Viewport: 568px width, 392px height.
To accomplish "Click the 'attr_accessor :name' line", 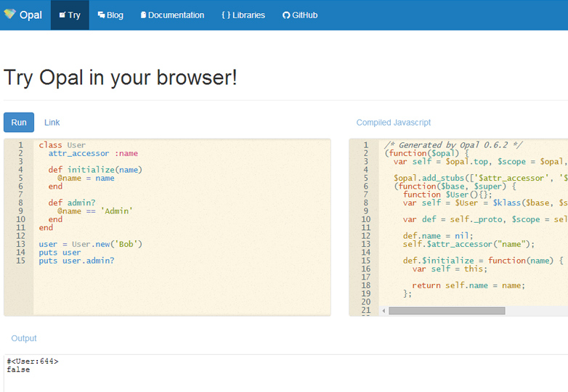I will [x=93, y=153].
